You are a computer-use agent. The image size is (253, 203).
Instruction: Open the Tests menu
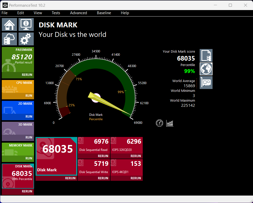[x=56, y=13]
